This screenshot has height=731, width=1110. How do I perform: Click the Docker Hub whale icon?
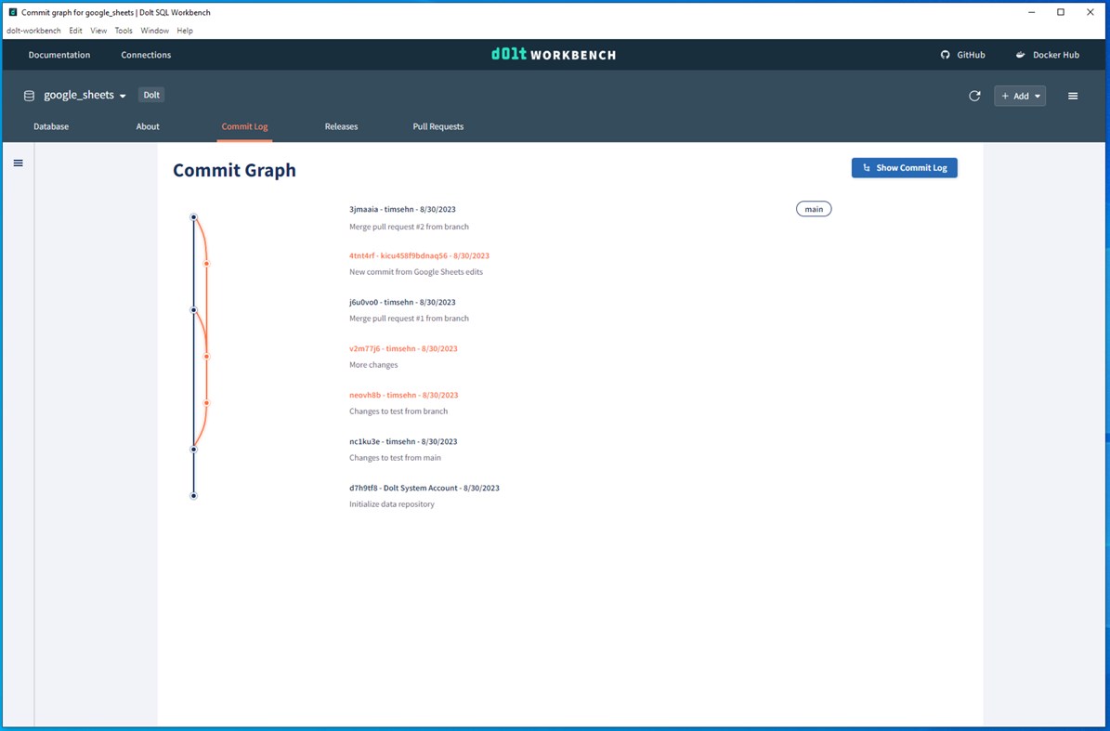(x=1020, y=55)
